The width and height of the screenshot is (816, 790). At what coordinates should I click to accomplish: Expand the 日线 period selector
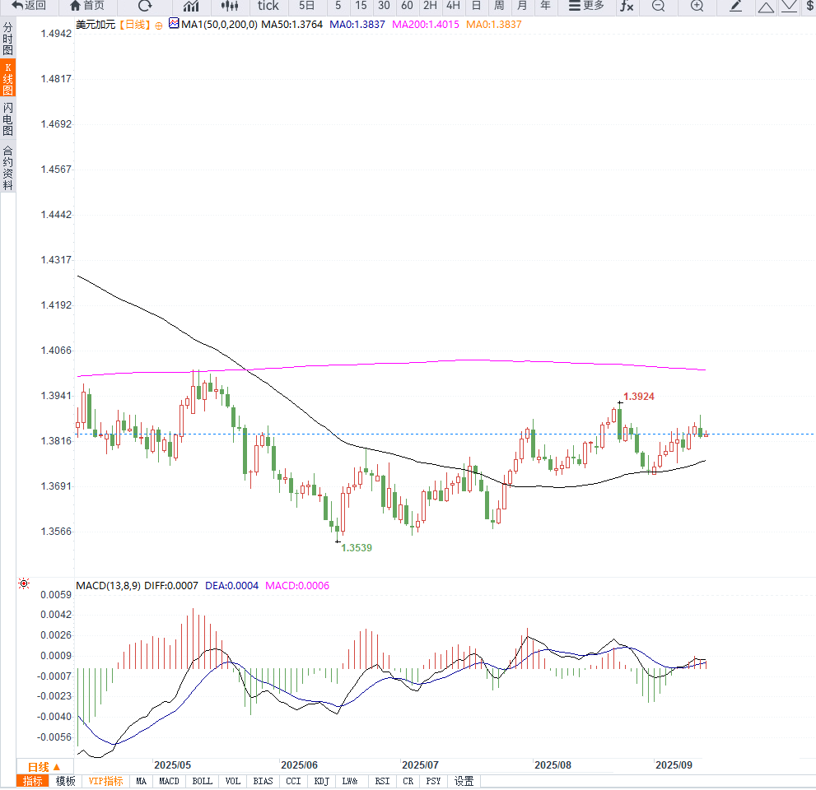44,766
